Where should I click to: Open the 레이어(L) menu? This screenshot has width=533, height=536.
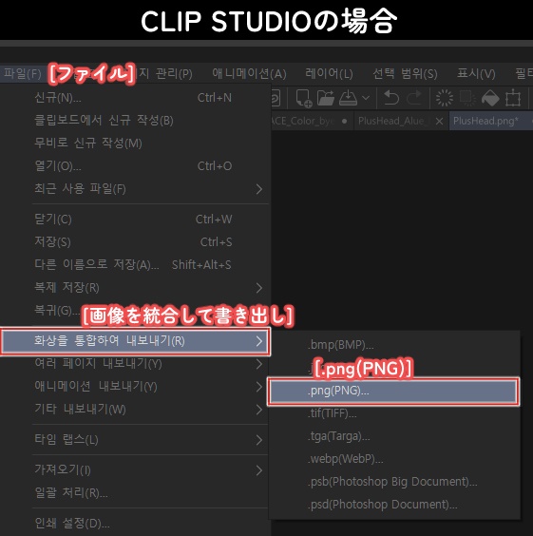pyautogui.click(x=329, y=73)
